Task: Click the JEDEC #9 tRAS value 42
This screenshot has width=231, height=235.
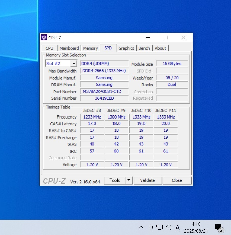Action: pos(117,144)
